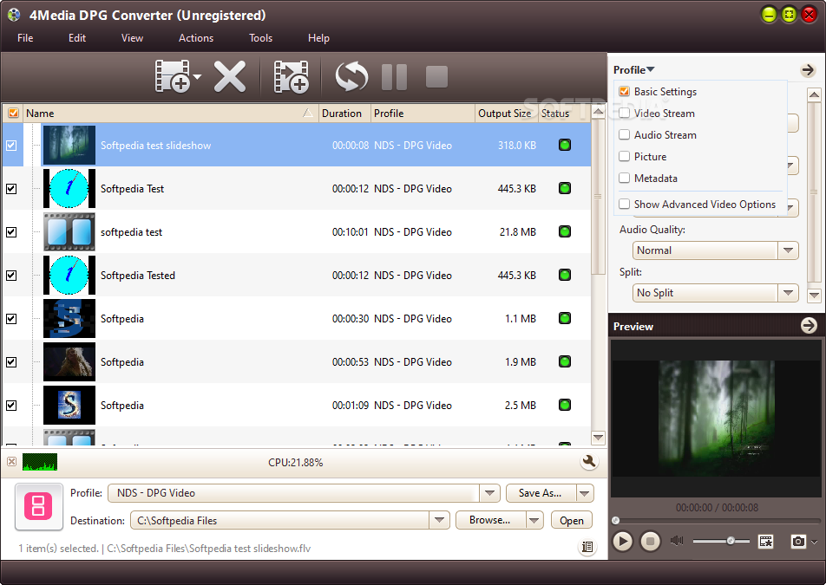Click the Save As... button
Image resolution: width=826 pixels, height=585 pixels.
tap(541, 493)
